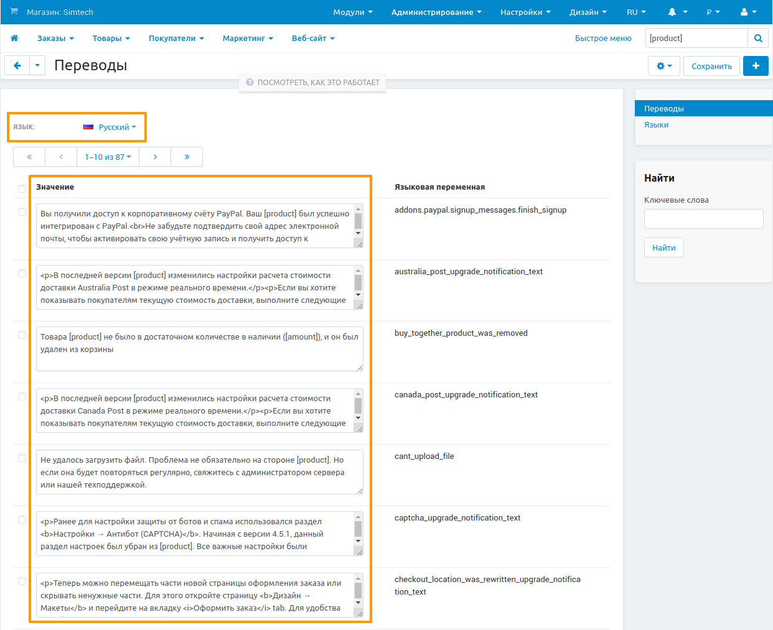Click the Ключевые слова input field

tap(703, 219)
